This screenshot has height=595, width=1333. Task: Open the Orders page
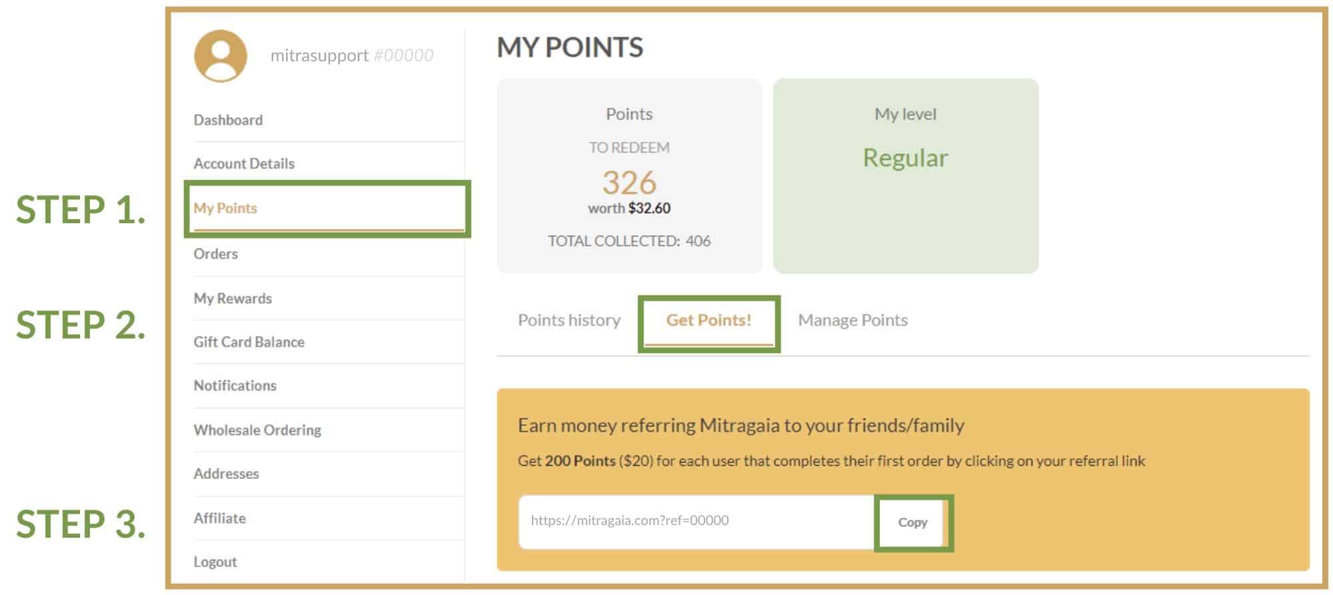coord(215,254)
